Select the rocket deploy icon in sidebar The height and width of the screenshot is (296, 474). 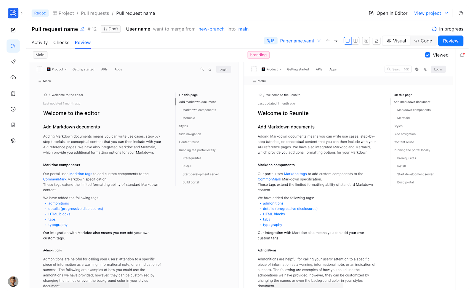[x=13, y=62]
